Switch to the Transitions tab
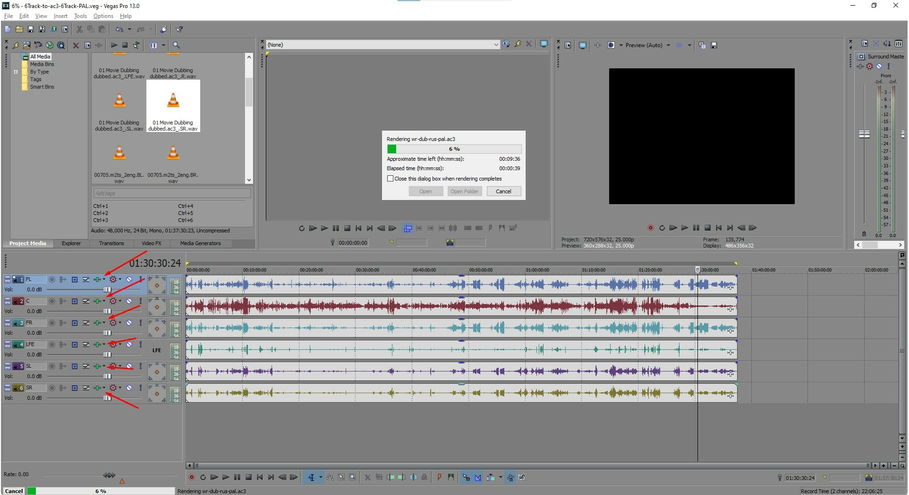 coord(111,243)
